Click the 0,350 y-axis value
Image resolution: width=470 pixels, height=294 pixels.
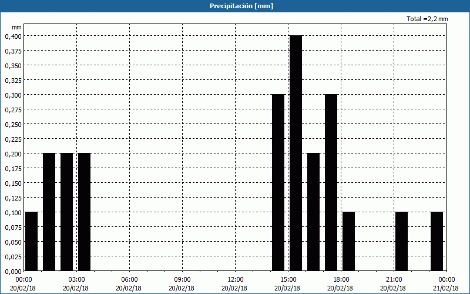[13, 66]
